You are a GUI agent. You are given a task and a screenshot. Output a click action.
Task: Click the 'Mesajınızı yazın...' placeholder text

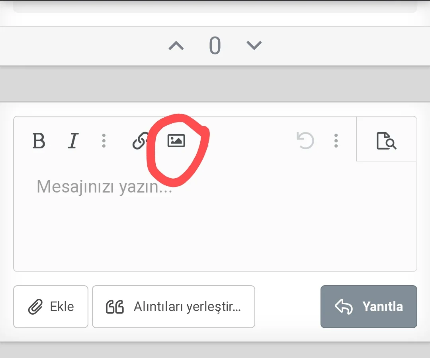104,186
